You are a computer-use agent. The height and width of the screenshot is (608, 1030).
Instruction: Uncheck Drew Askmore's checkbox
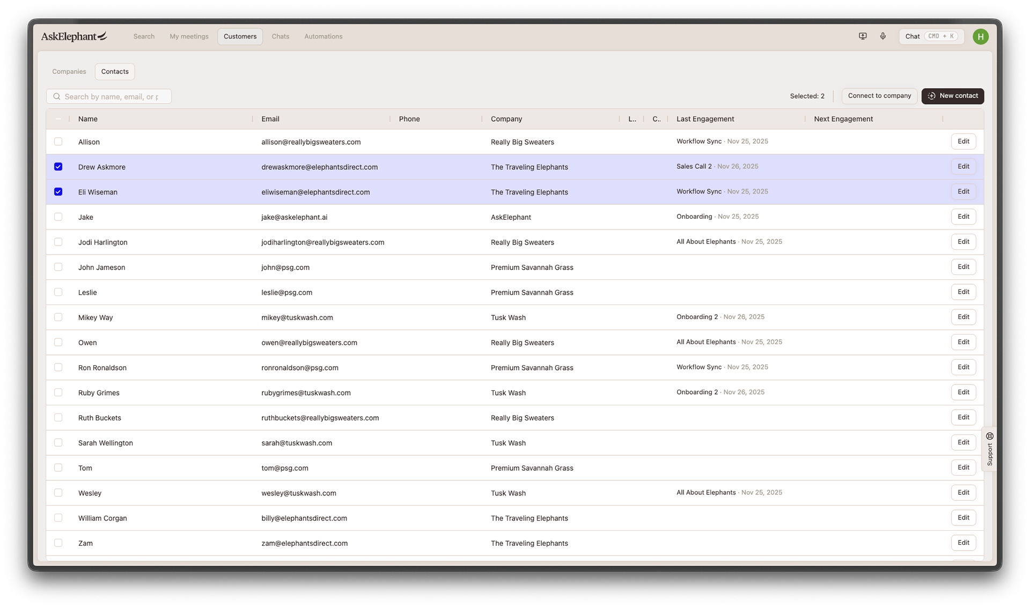pos(58,167)
